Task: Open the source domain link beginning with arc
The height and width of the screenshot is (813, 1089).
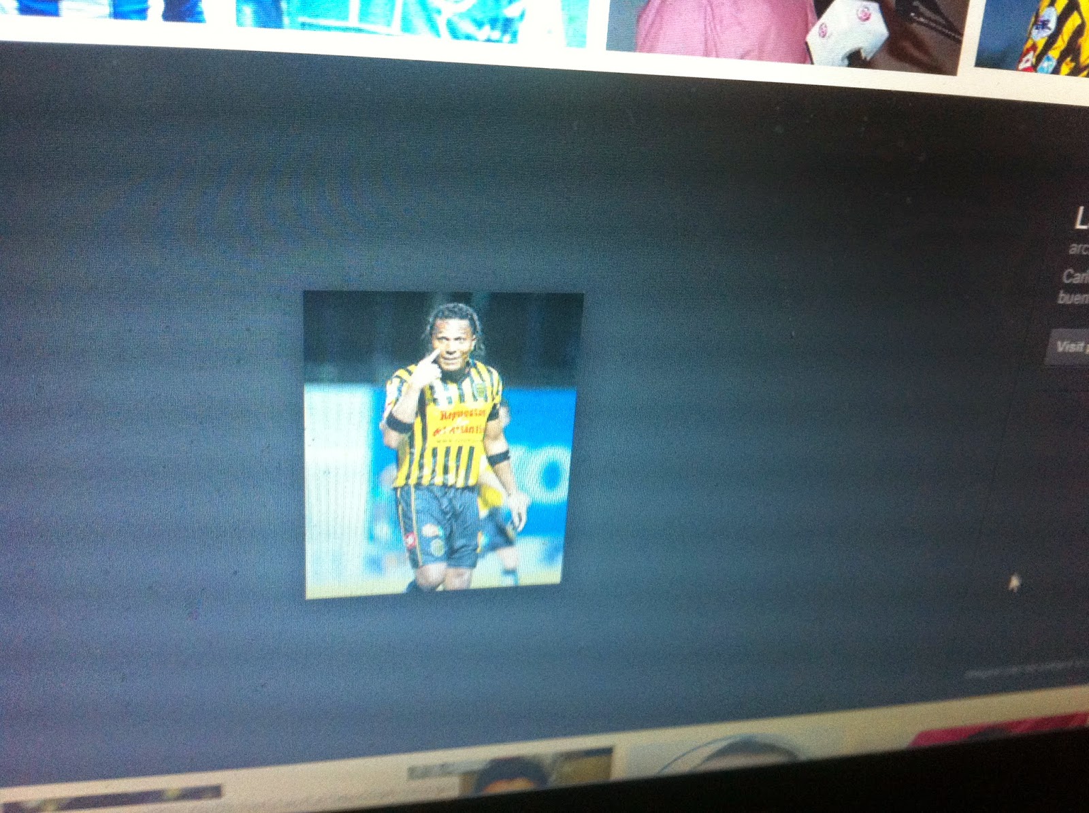Action: point(1079,249)
